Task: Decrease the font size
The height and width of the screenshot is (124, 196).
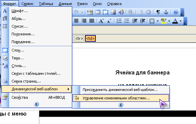Action: (x=109, y=21)
